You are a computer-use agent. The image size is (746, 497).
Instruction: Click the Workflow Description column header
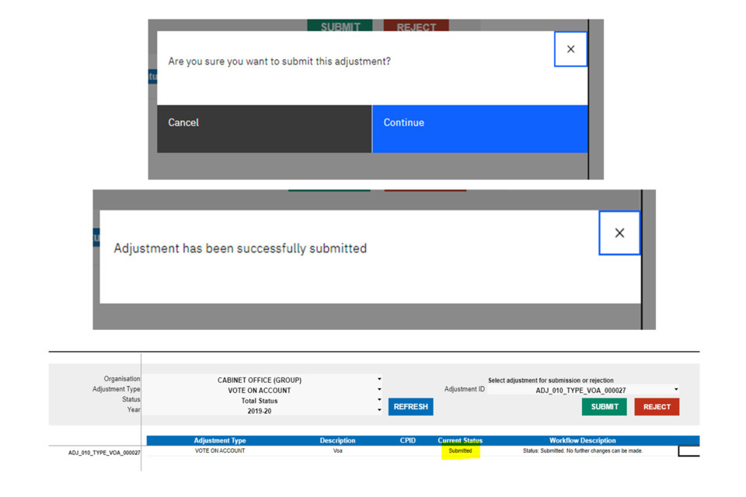pos(582,440)
